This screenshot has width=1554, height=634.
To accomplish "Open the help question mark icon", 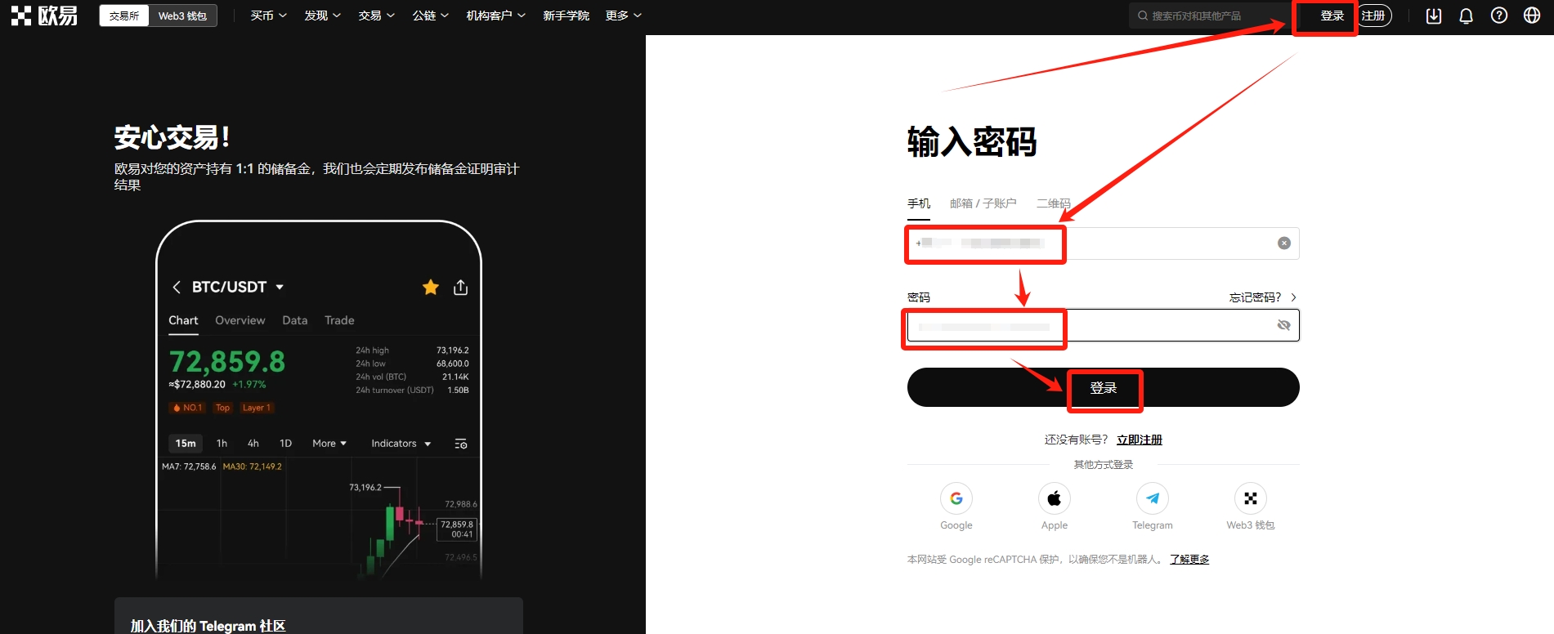I will point(1499,16).
